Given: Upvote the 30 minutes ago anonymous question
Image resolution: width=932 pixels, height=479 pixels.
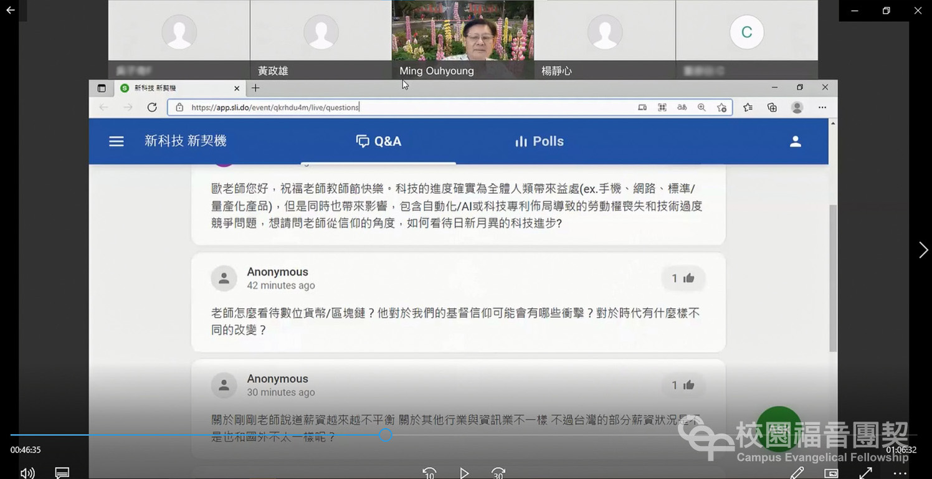Looking at the screenshot, I should point(683,386).
